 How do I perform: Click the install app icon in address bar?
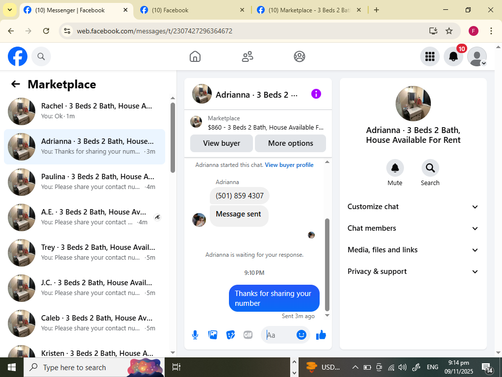[433, 31]
